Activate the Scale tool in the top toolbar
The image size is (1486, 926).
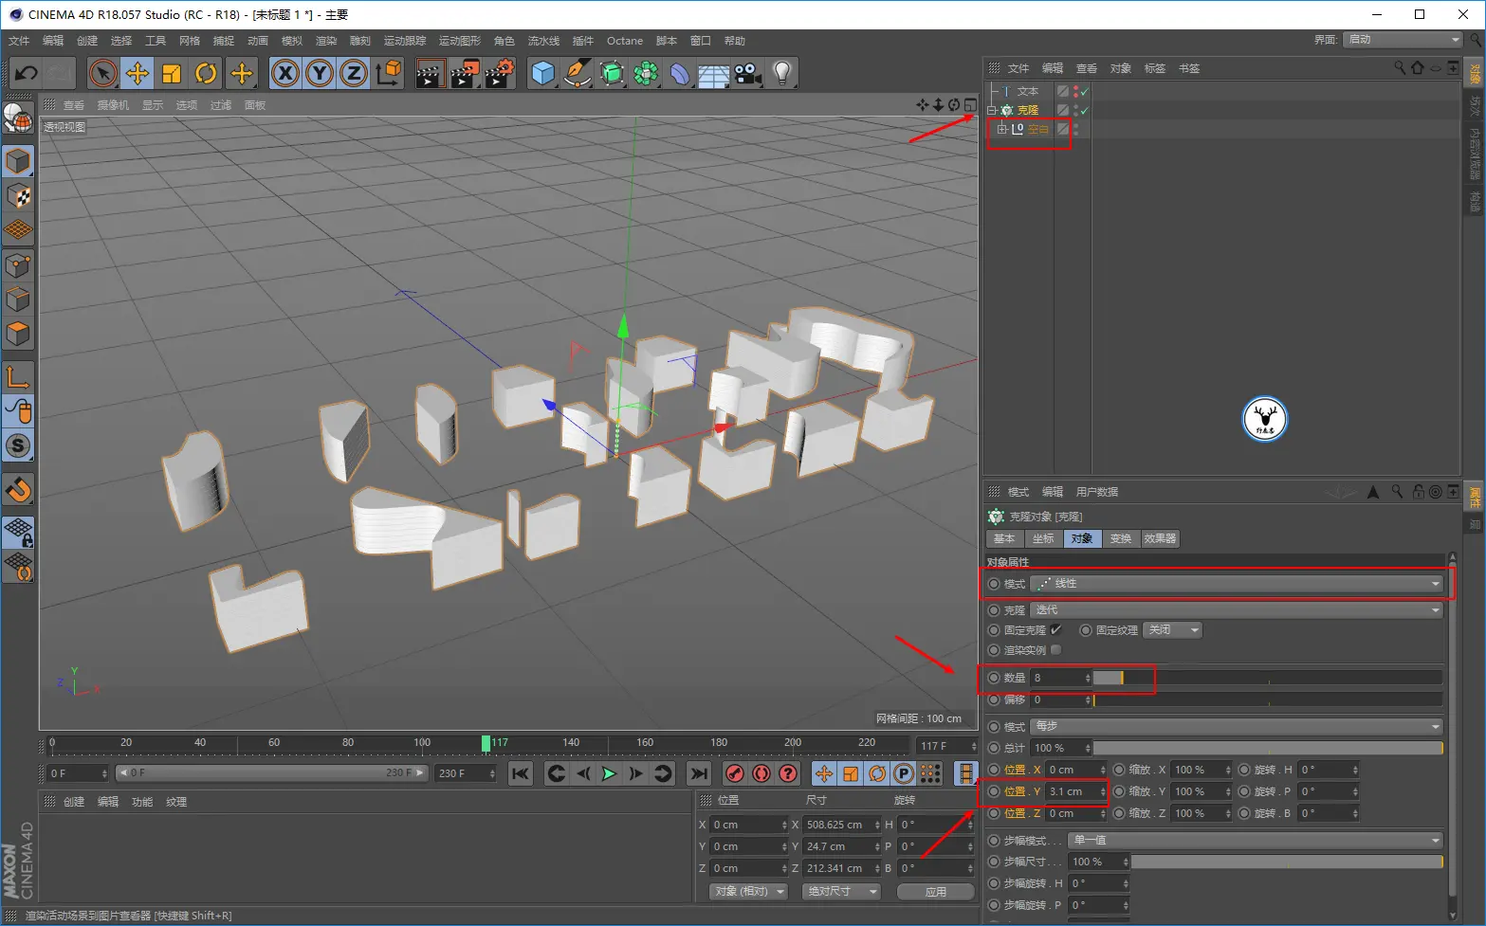[x=172, y=73]
